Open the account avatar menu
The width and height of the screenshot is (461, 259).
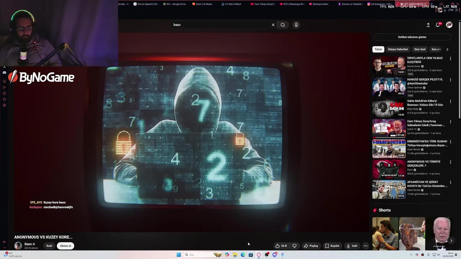(x=449, y=25)
